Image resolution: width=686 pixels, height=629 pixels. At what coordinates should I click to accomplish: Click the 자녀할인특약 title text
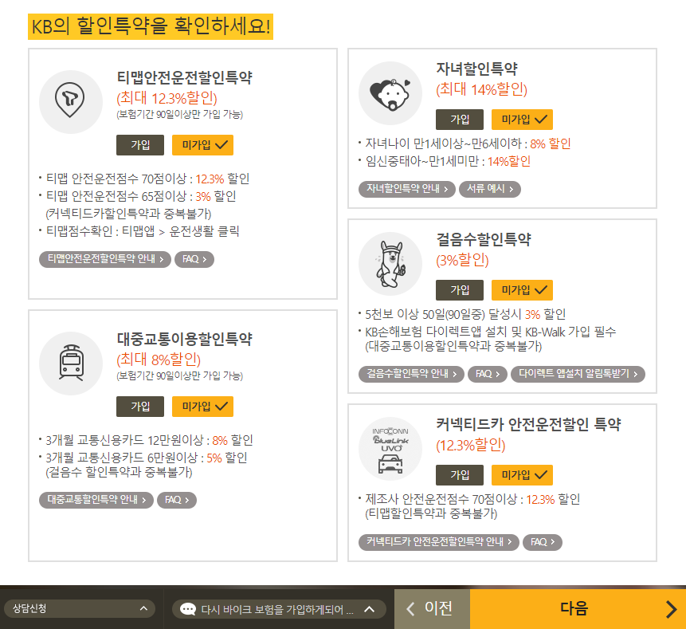tap(476, 69)
